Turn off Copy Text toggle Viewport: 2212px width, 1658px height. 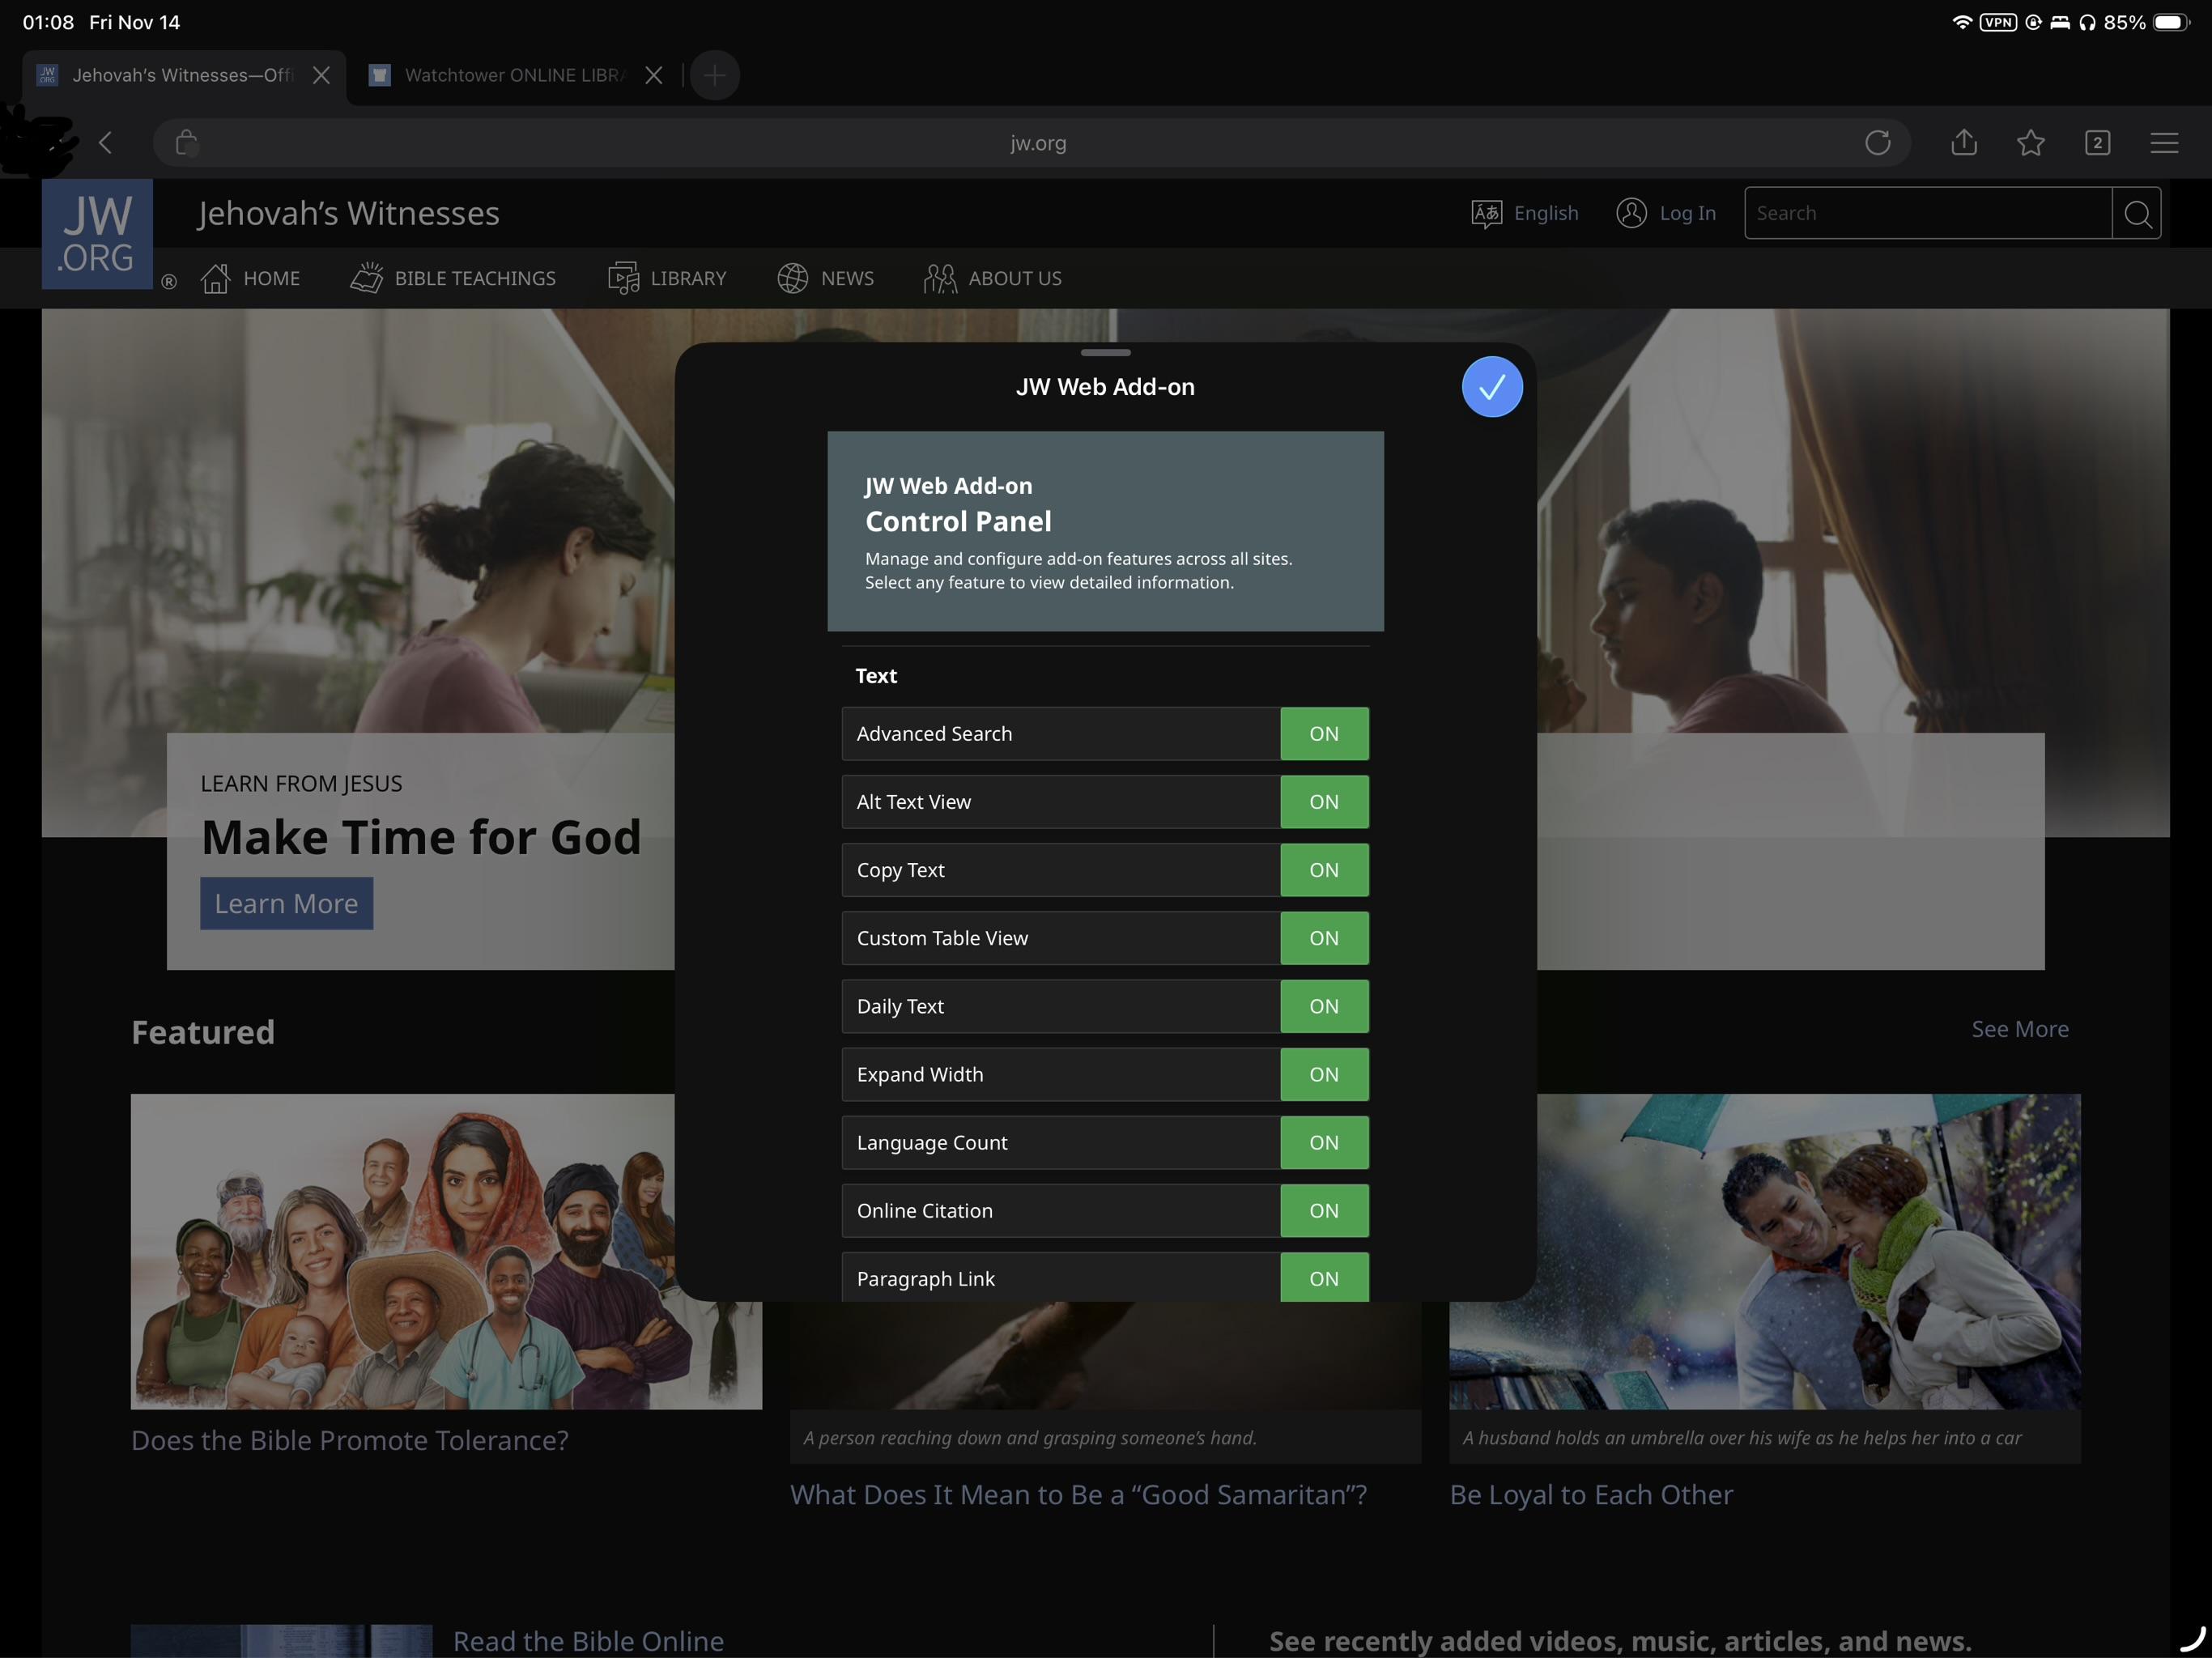point(1323,870)
